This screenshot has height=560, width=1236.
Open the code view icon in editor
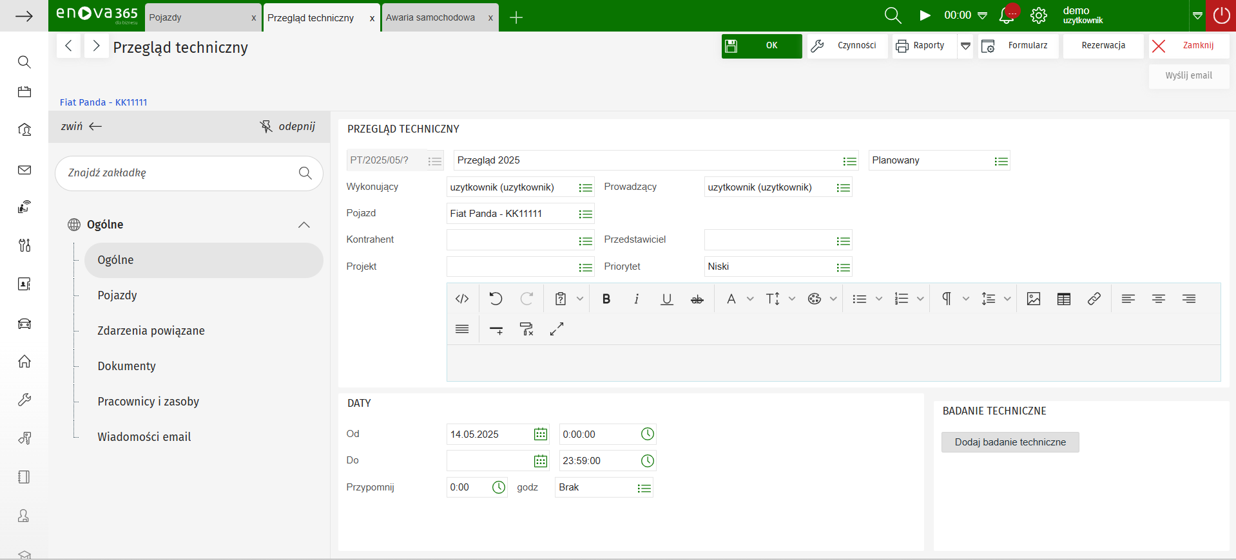(462, 299)
